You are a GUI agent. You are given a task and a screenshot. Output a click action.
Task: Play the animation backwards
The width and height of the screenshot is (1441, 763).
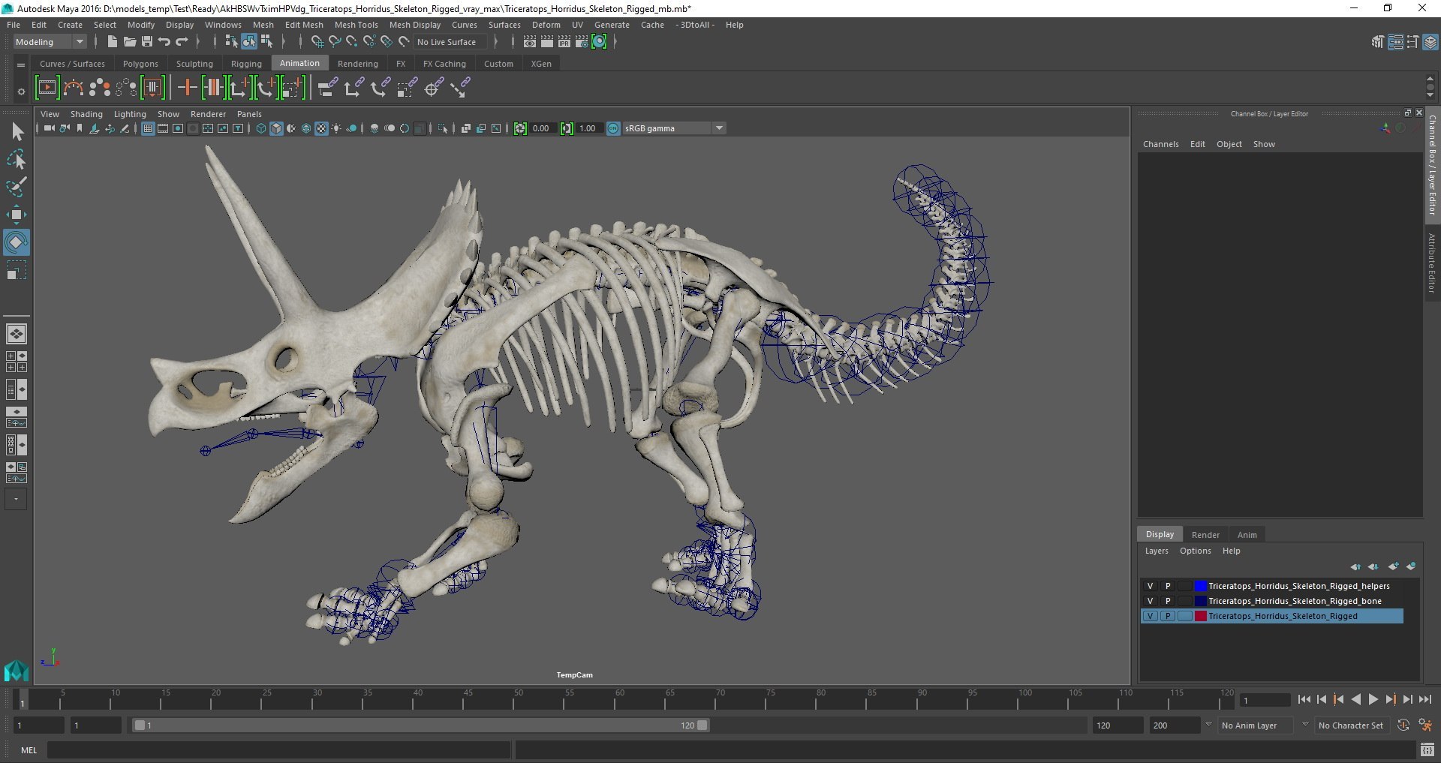(x=1355, y=699)
